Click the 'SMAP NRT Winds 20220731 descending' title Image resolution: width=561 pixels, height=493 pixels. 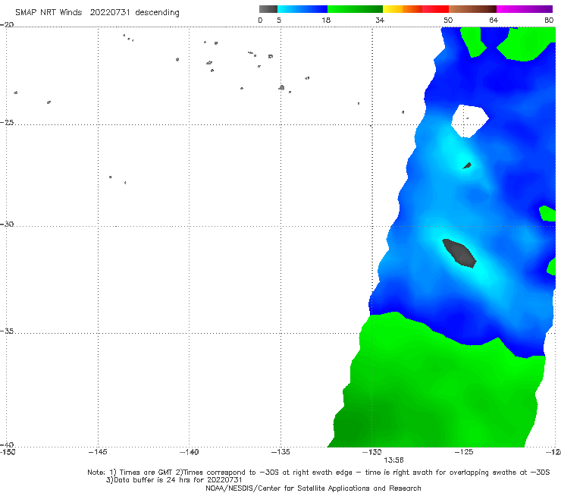coord(97,13)
